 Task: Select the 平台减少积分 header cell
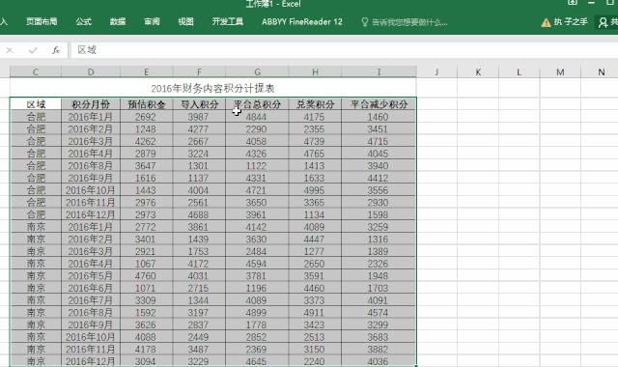pos(379,104)
